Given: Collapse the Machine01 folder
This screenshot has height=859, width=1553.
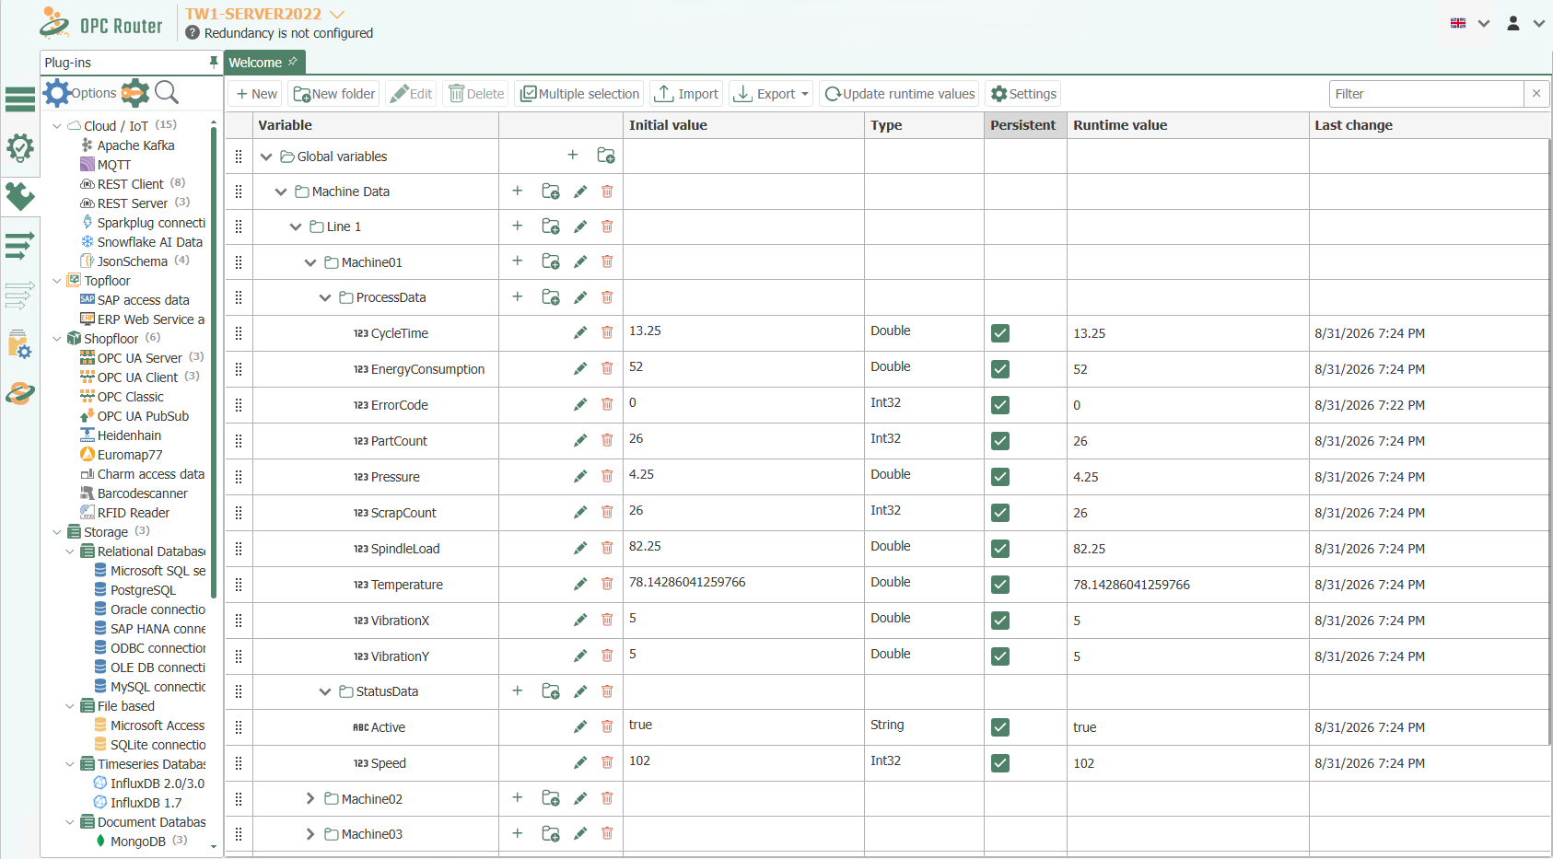Looking at the screenshot, I should 310,262.
